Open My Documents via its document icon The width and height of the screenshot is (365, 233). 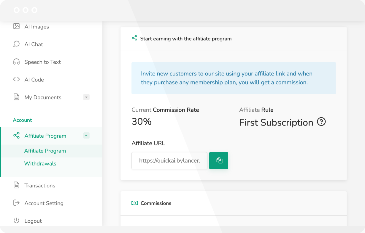17,97
